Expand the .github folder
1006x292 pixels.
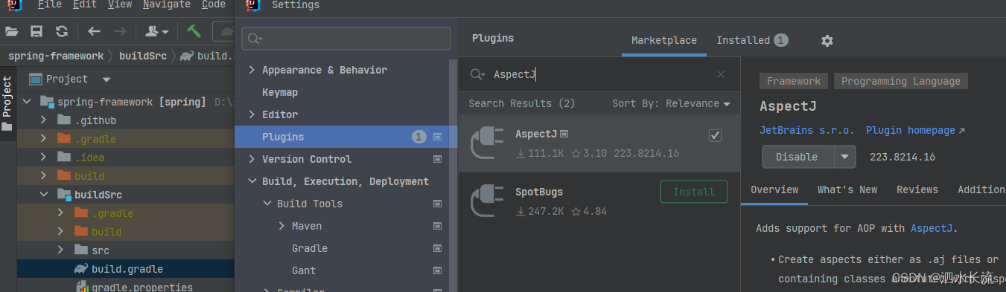coord(44,120)
